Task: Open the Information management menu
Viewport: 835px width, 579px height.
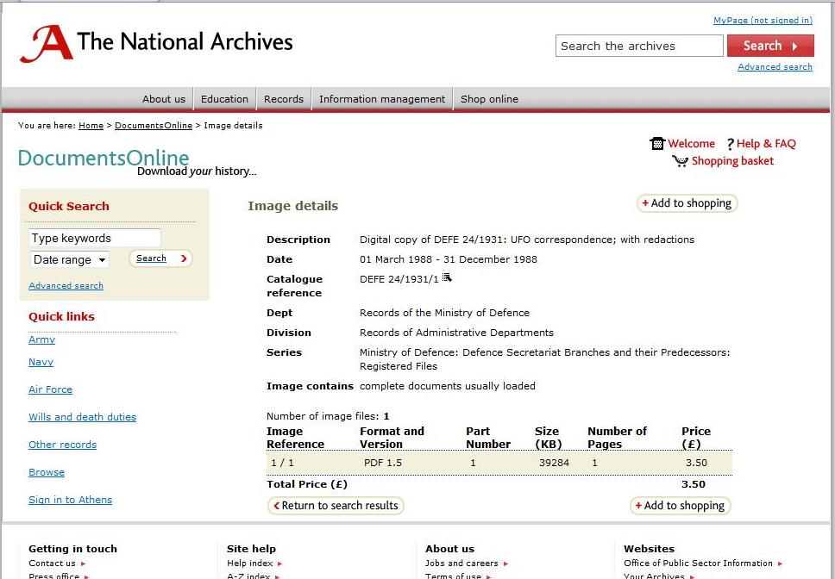Action: [382, 99]
